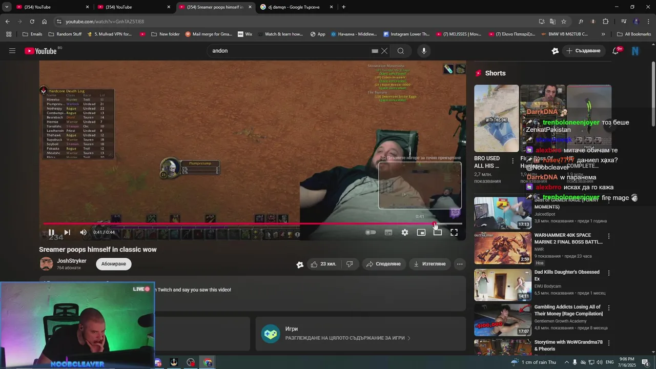Open Storytime with WoWGrandma78 video title
The height and width of the screenshot is (369, 656).
[x=568, y=345]
